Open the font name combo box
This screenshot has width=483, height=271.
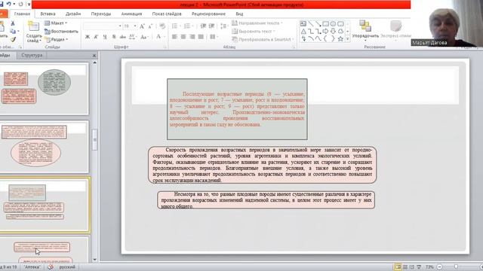point(103,26)
